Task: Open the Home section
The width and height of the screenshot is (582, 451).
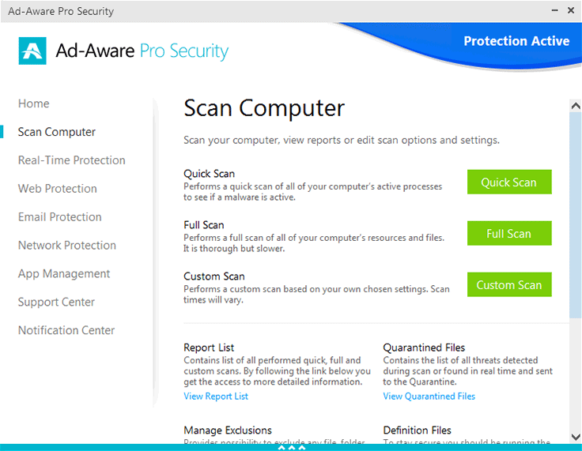Action: point(34,103)
